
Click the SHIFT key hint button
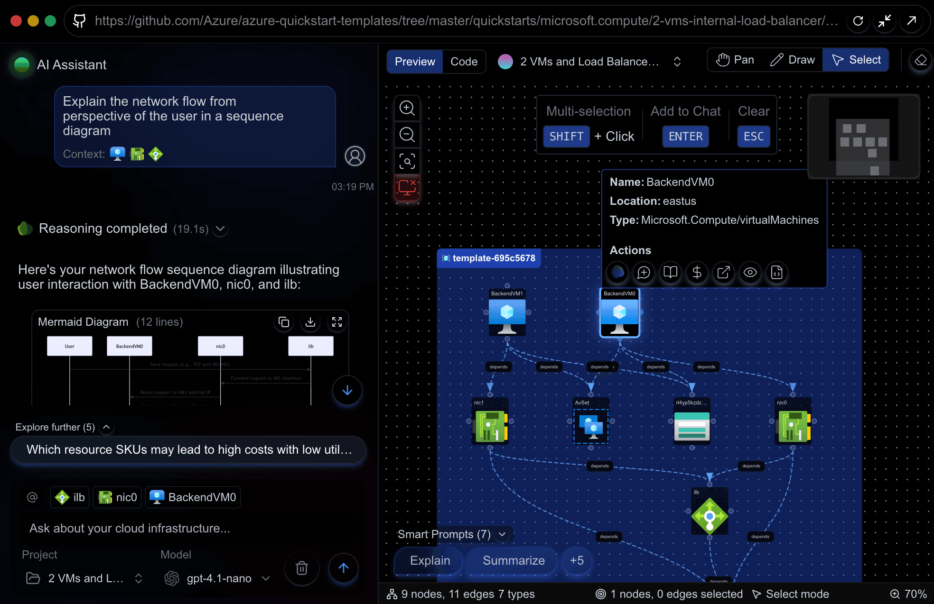pos(567,137)
